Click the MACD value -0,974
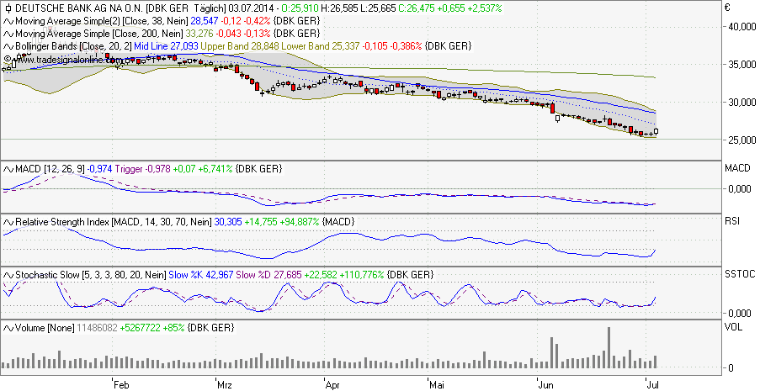Screen dimensions: 776x391 coord(100,169)
